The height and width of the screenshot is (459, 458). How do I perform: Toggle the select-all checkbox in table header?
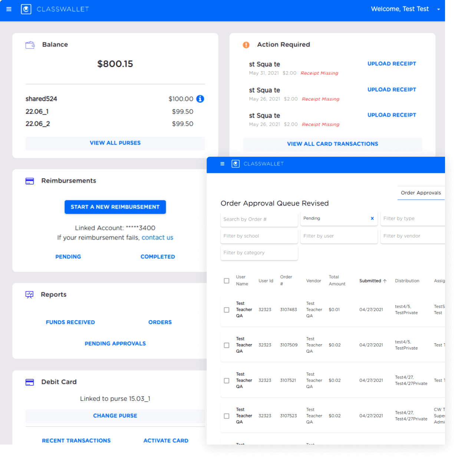tap(227, 281)
